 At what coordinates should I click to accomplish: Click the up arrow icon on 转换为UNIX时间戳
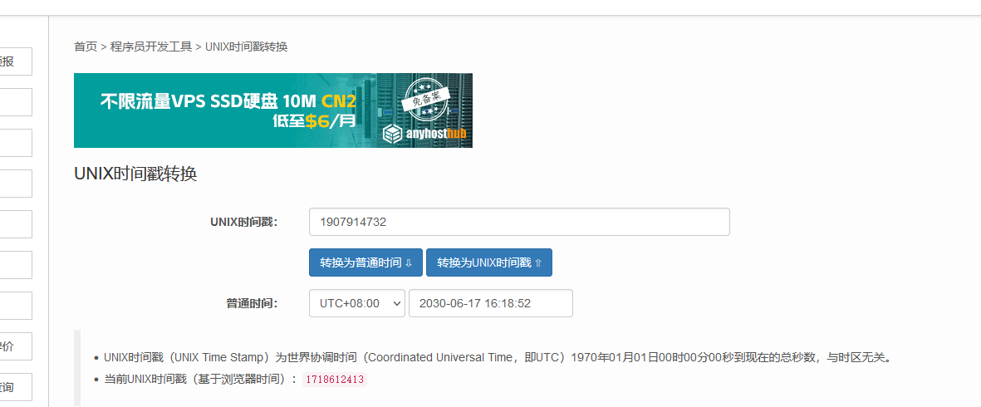[x=538, y=263]
